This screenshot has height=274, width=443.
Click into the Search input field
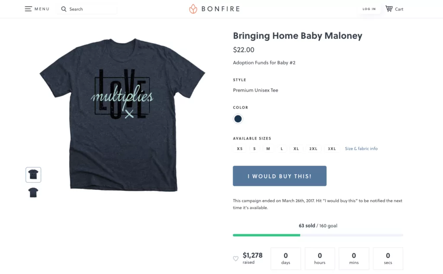click(91, 9)
